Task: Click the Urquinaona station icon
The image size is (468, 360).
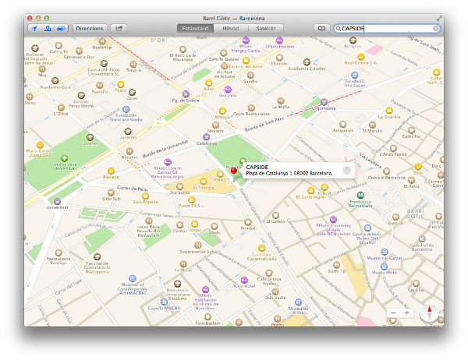Action: click(x=324, y=102)
